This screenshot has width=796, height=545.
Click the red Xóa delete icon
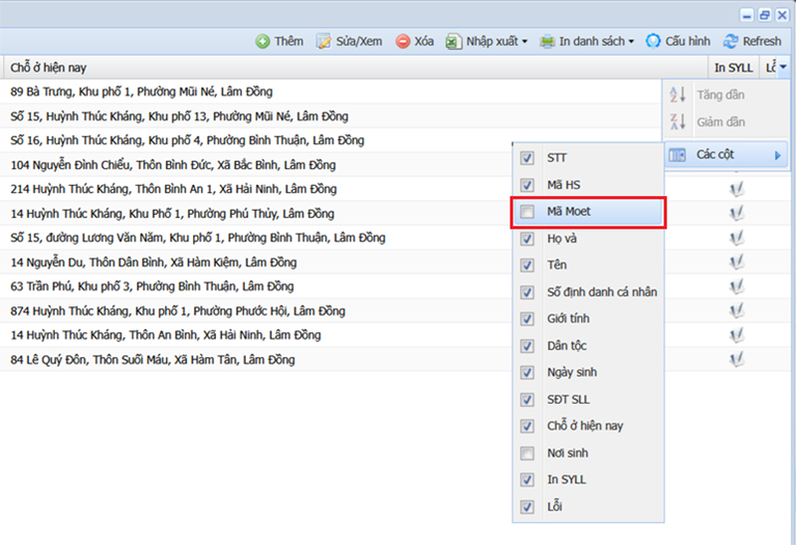click(403, 42)
